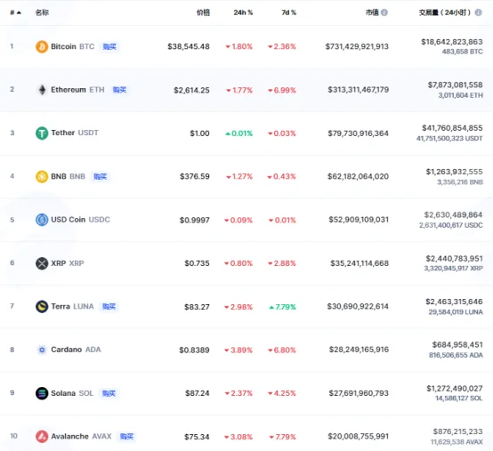Click the market cap info icon
This screenshot has height=451, width=493.
pos(384,12)
